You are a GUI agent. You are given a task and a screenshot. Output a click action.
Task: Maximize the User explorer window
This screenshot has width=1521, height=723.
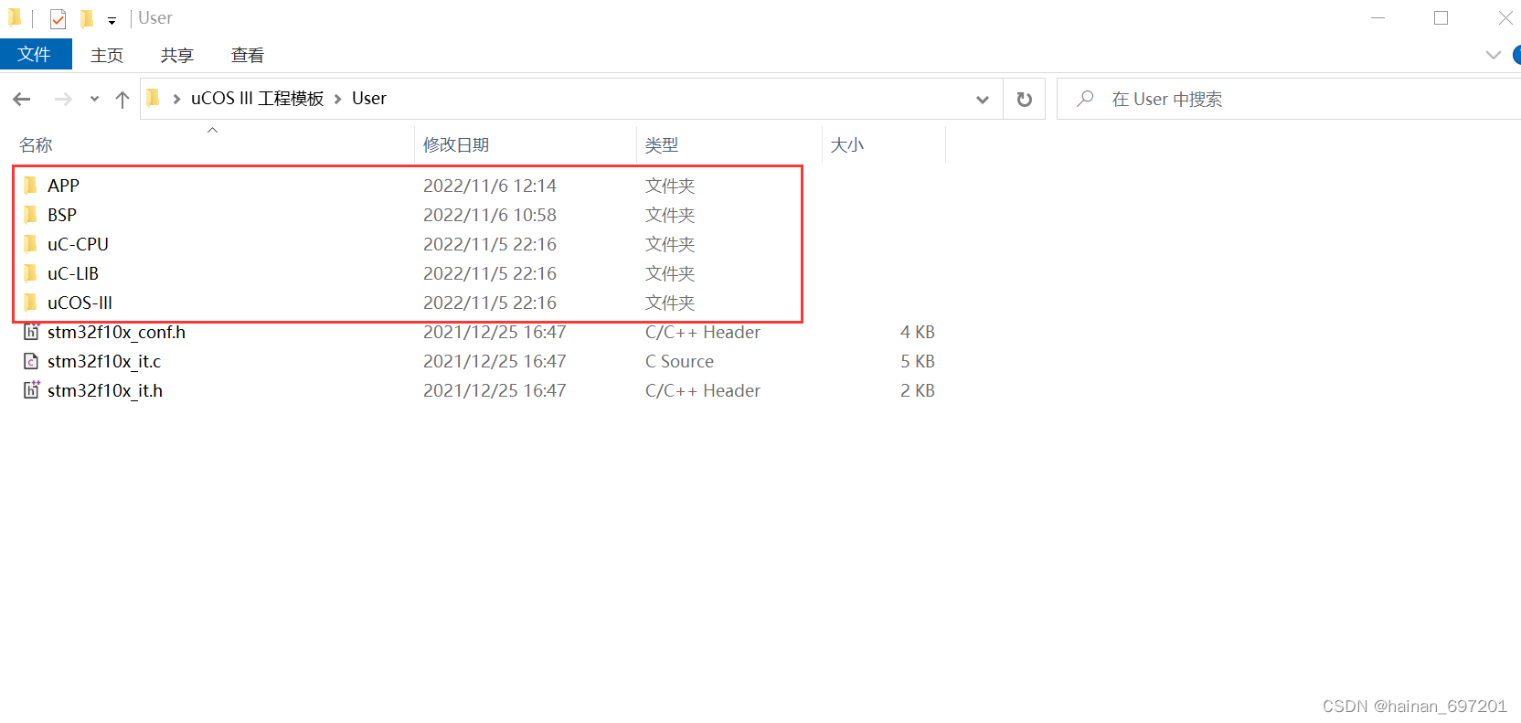click(x=1441, y=17)
